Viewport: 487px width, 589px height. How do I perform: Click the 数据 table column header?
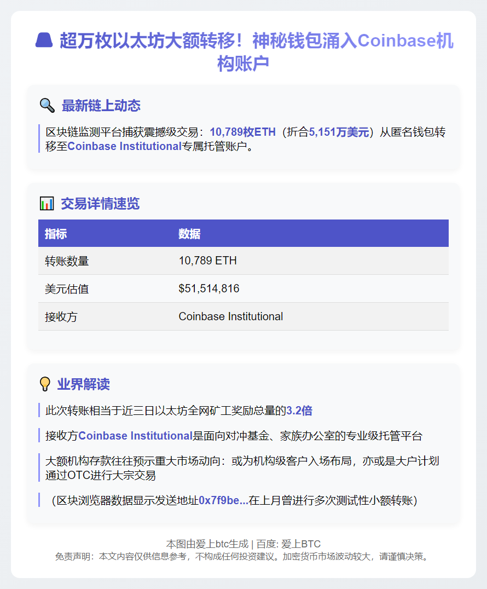189,234
